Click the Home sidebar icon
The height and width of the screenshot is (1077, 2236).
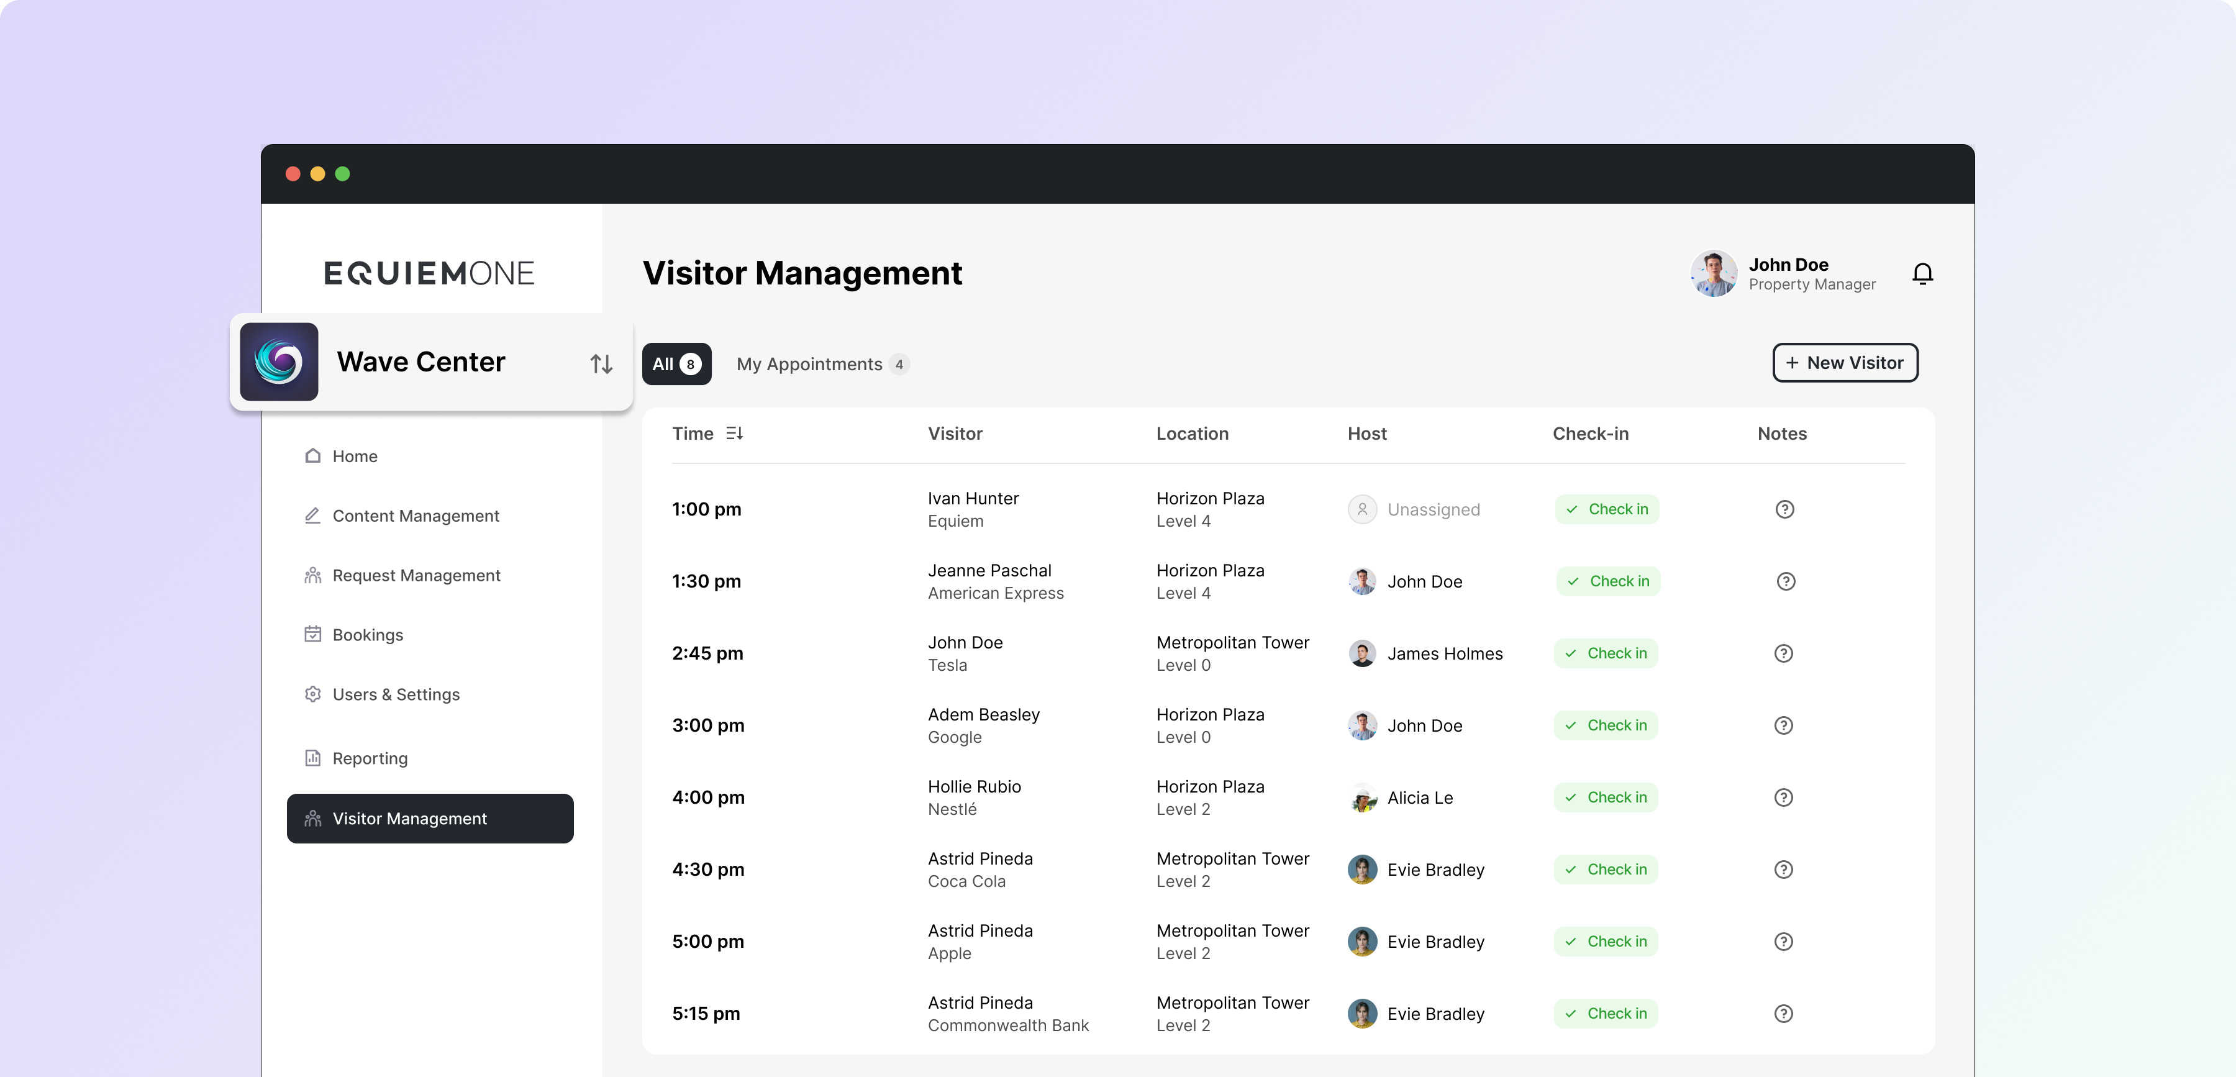pyautogui.click(x=312, y=456)
